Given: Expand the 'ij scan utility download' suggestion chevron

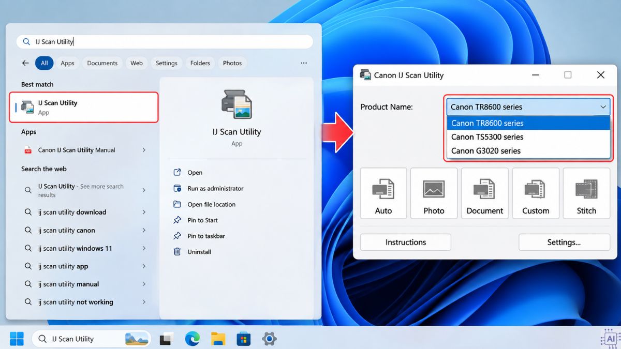Looking at the screenshot, I should click(144, 212).
